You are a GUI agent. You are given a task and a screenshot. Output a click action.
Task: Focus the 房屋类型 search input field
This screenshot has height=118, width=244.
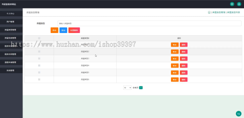coord(149,24)
